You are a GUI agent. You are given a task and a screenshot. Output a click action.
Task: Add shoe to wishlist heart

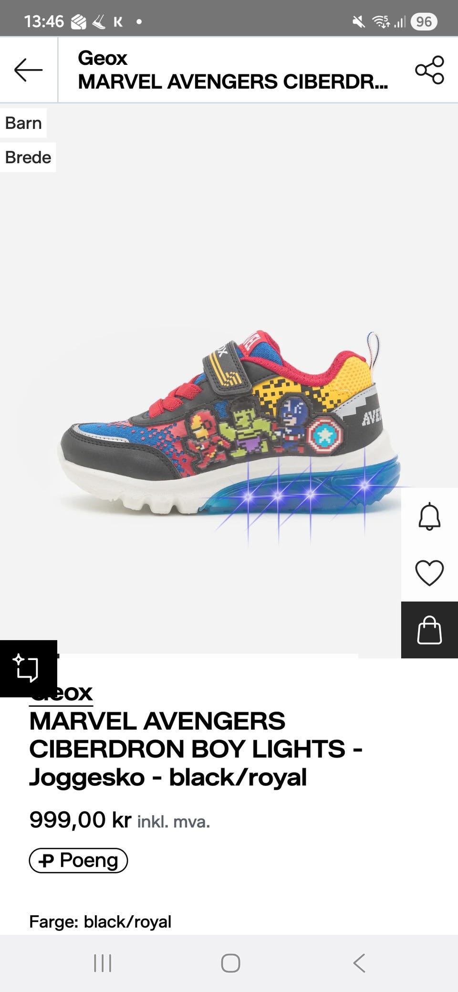429,573
